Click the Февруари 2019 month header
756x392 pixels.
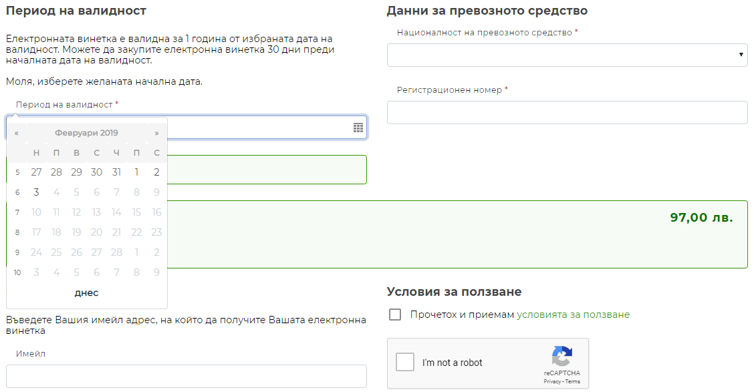pyautogui.click(x=86, y=133)
